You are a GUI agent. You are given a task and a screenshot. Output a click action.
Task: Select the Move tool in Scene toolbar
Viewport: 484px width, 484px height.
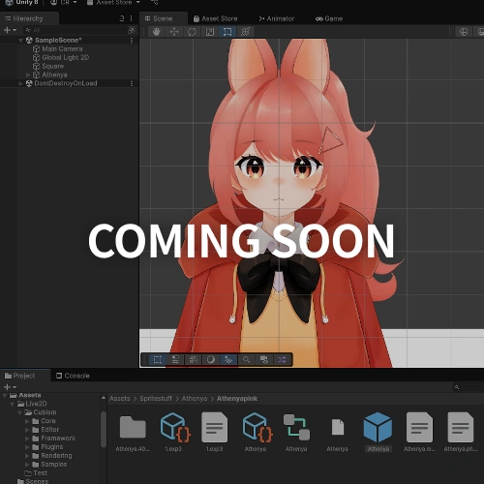coord(174,32)
